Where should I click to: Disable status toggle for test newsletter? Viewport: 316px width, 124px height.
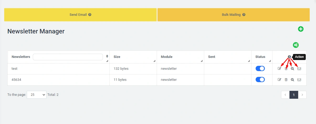(x=260, y=68)
